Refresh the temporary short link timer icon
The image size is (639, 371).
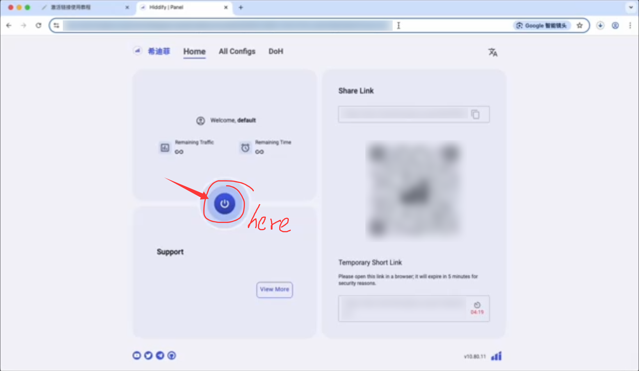477,305
